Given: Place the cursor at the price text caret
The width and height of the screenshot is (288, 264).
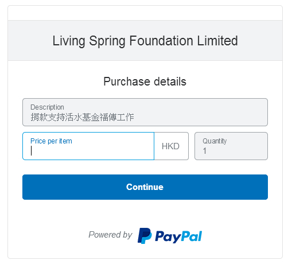Looking at the screenshot, I should click(31, 151).
